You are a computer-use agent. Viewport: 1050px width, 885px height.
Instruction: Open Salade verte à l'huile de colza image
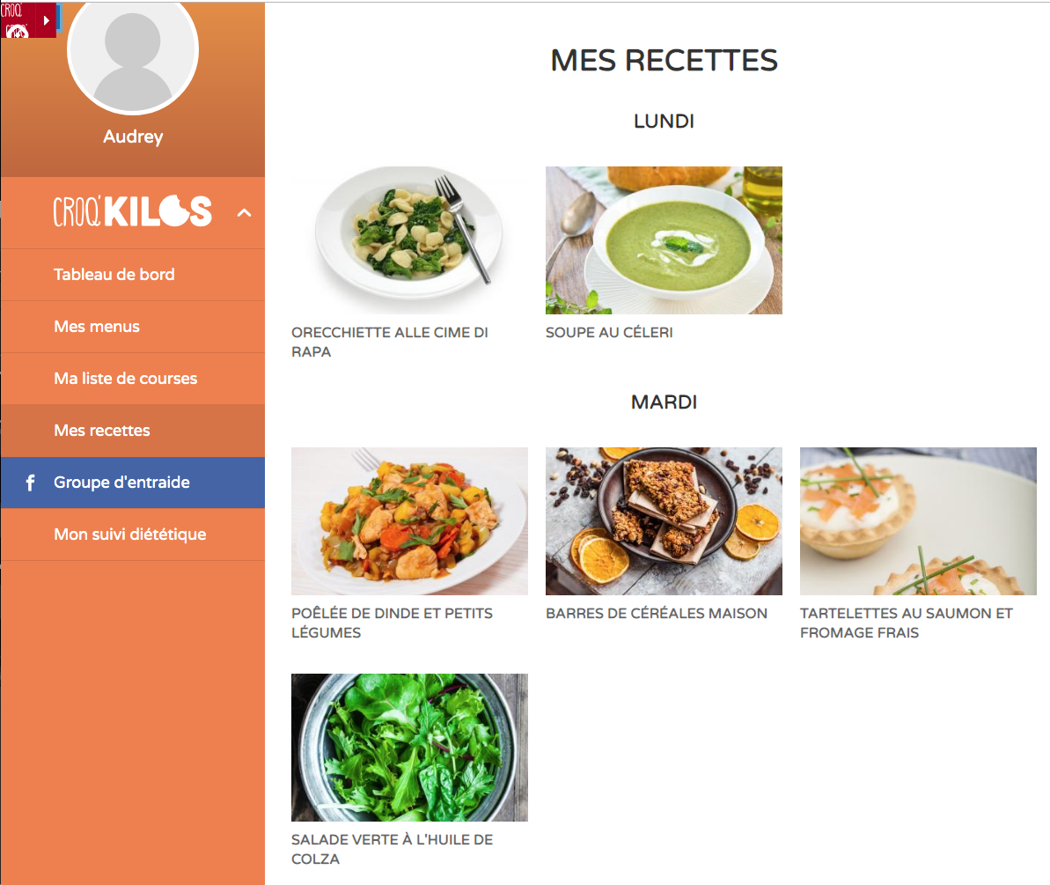click(x=409, y=748)
